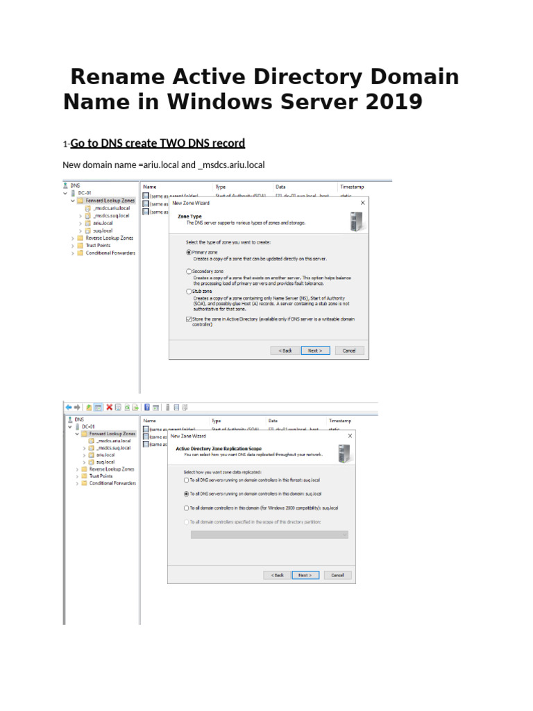Screen dimensions: 533x711
Task: Collapse DC-01 node behind Zone Type wizard
Action: click(65, 193)
